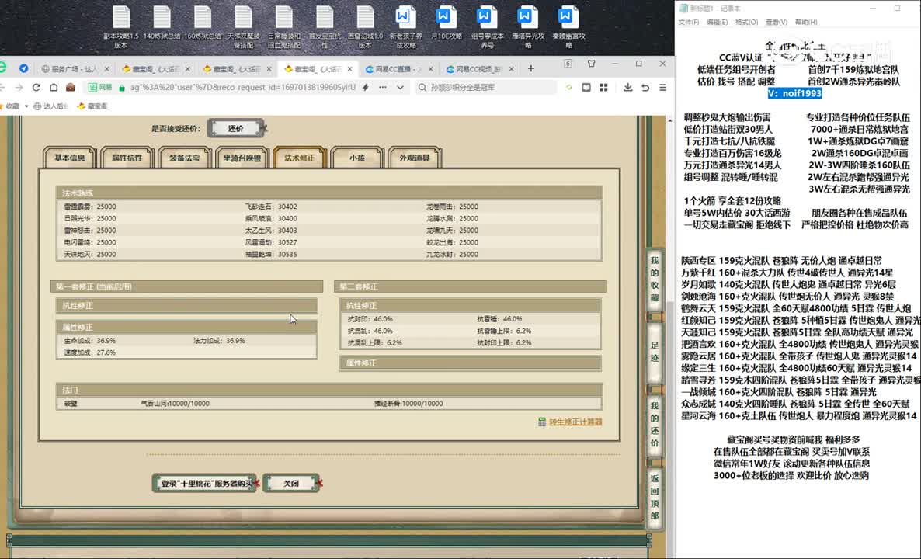Viewport: 921px width, 559px height.
Task: Expand the 收藏 bookmarks dropdown arrow
Action: (26, 106)
